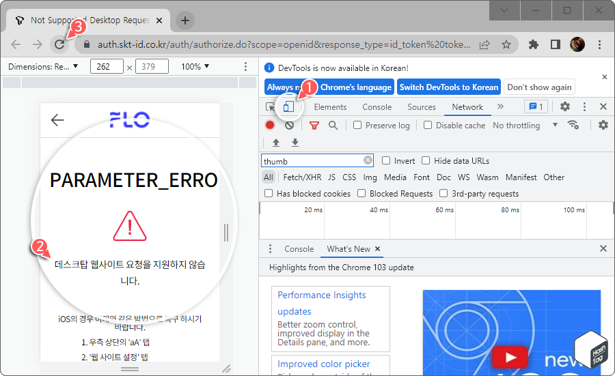Viewport: 615px width, 376px height.
Task: Click Switch DevTools to Korean
Action: 449,87
